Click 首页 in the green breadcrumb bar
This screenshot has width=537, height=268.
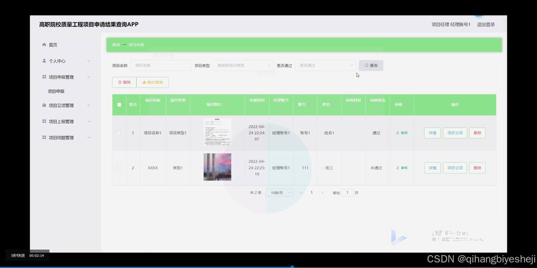click(x=116, y=45)
